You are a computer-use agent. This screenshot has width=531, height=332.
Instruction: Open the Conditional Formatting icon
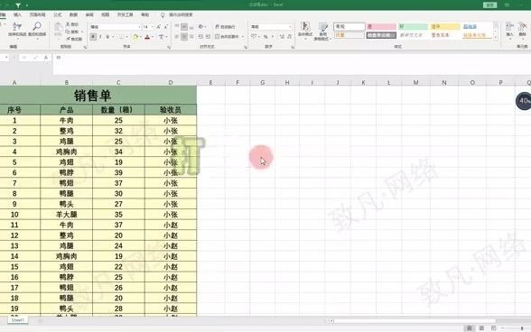click(305, 31)
